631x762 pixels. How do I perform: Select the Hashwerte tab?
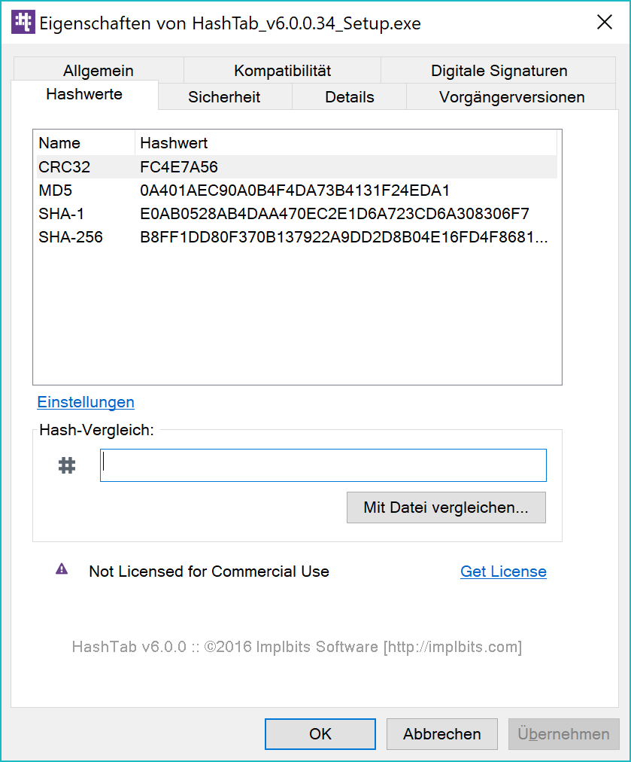84,94
